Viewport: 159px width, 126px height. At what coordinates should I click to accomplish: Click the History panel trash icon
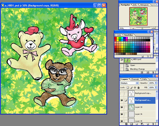click(153, 72)
